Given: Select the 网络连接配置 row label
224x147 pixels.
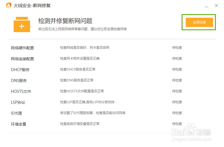Looking at the screenshot, I should [x=22, y=59].
